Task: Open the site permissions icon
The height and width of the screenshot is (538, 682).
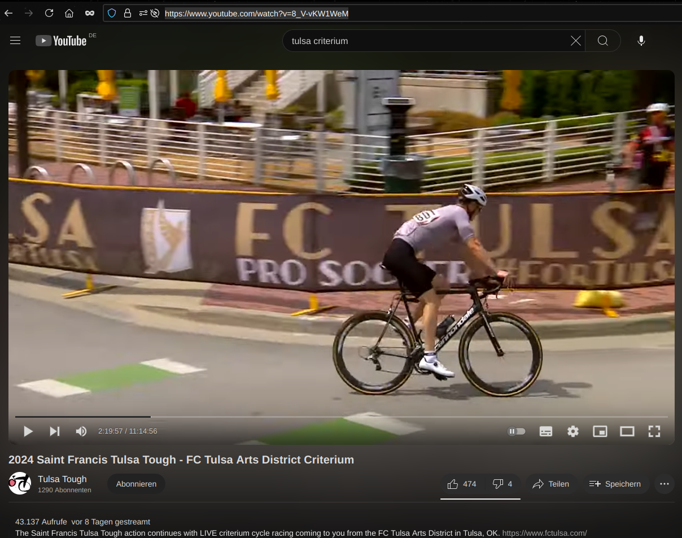Action: 143,13
